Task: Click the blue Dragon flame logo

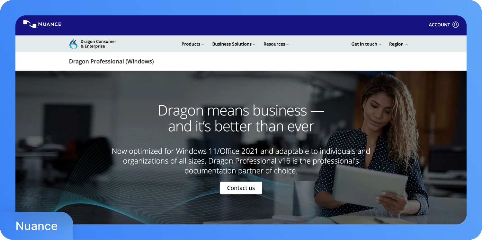Action: pyautogui.click(x=73, y=44)
